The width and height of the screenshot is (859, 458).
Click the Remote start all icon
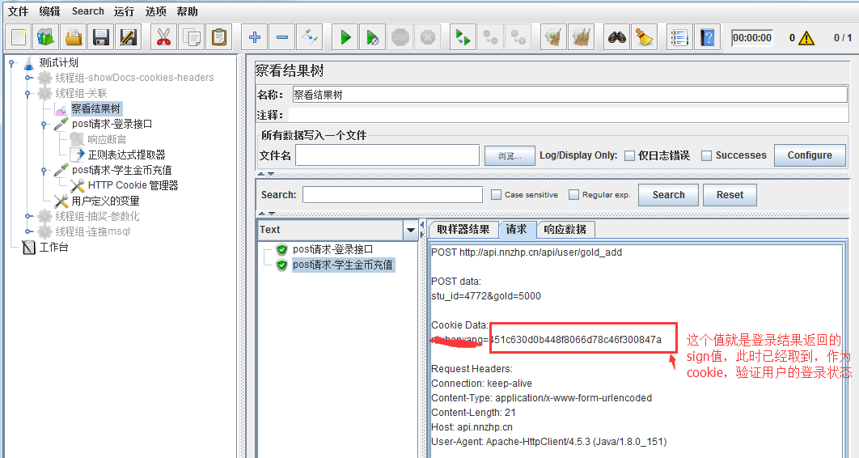(463, 37)
